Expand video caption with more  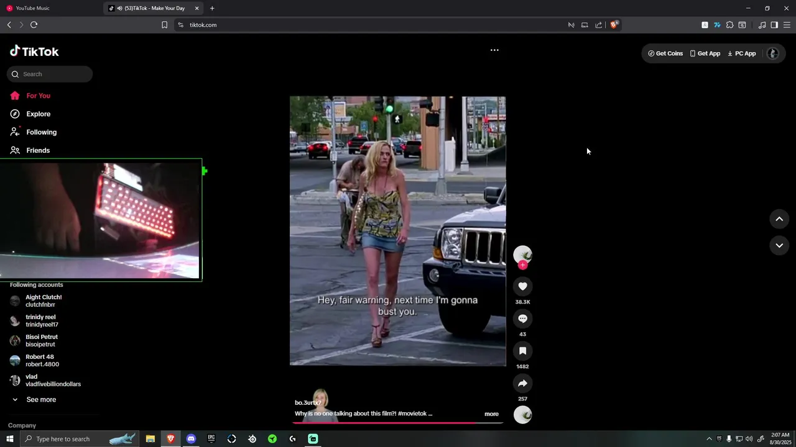491,414
